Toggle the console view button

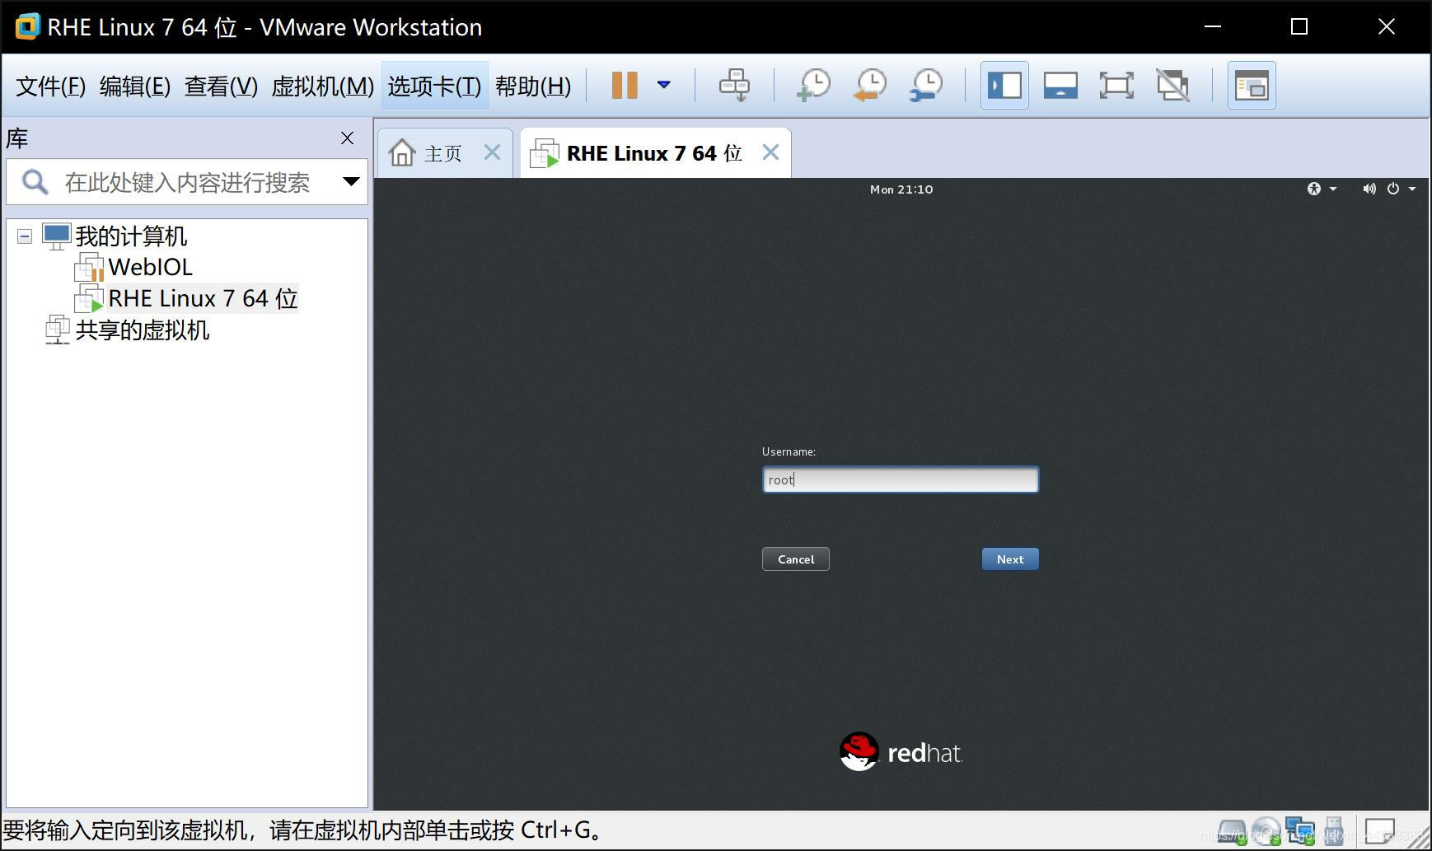pos(1252,85)
